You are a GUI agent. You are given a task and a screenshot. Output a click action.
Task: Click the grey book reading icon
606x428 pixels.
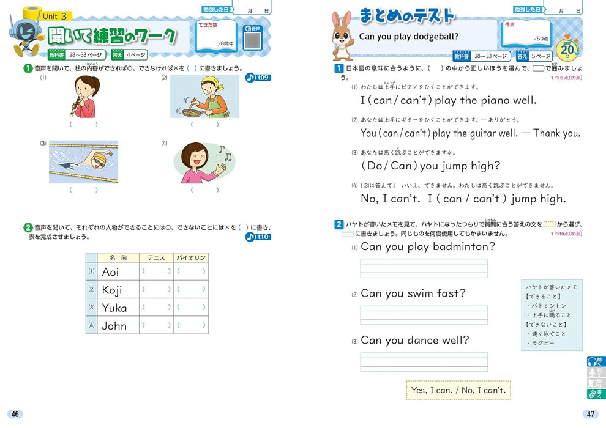tap(592, 383)
